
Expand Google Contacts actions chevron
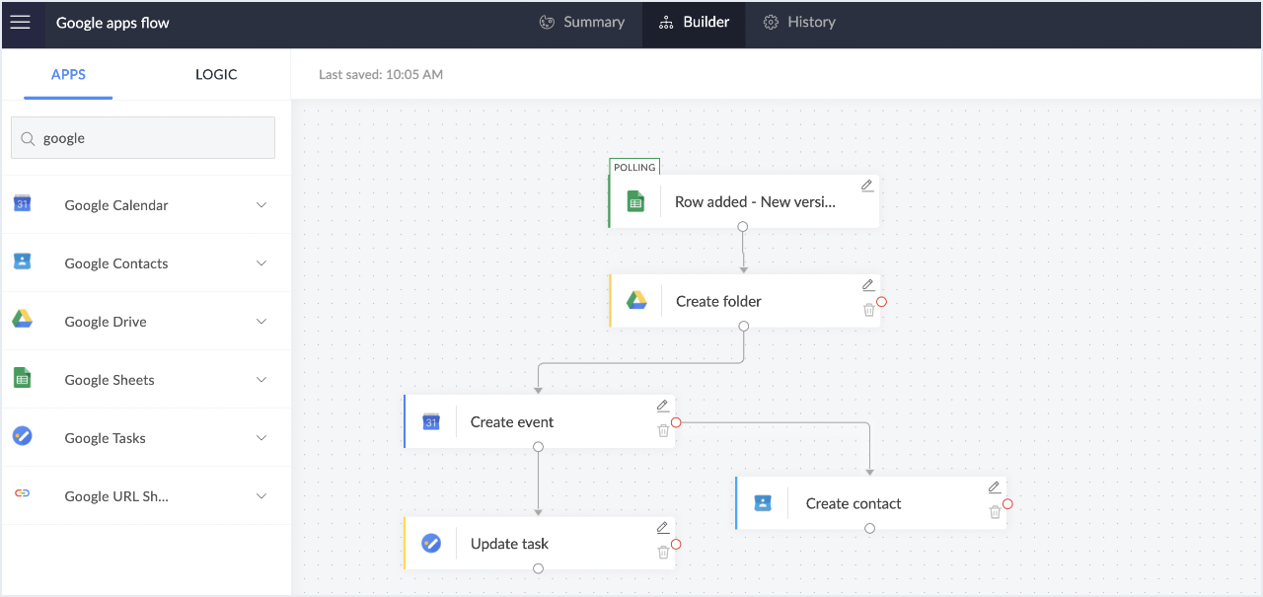pyautogui.click(x=261, y=263)
